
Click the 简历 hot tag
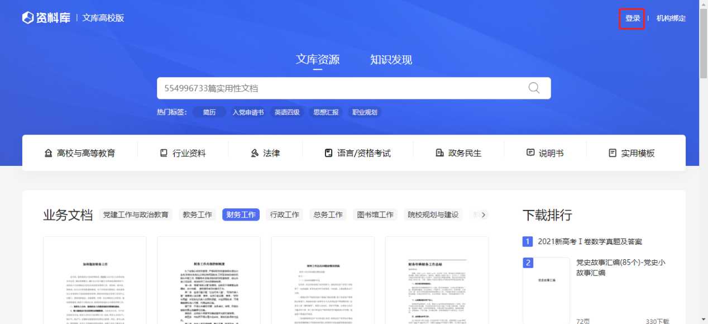(209, 112)
